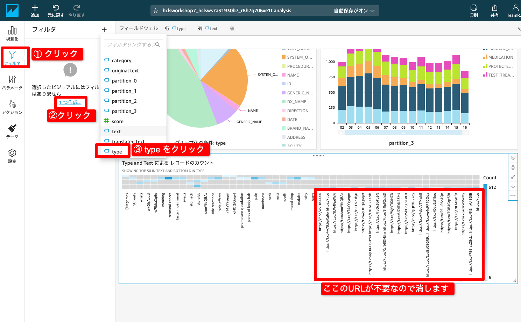
Task: Click the DIRECTION legend entry
Action: 298,110
